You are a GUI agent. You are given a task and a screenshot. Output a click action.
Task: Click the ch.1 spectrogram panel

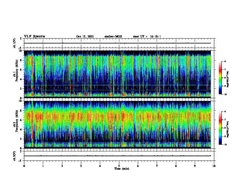pos(117,74)
